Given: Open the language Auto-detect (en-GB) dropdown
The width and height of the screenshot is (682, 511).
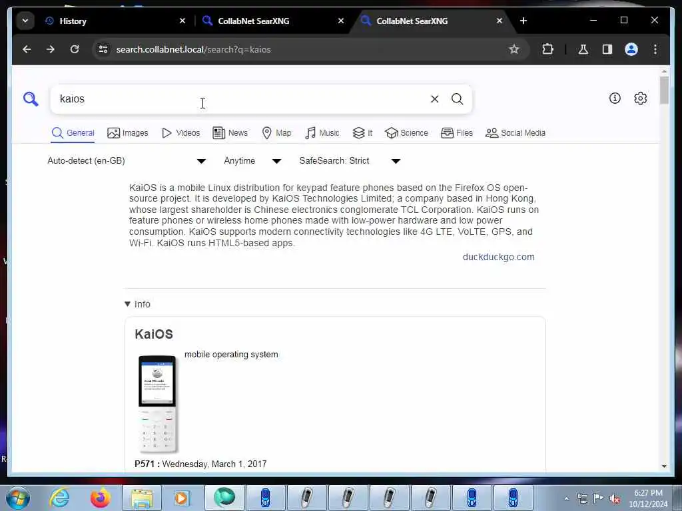Looking at the screenshot, I should (126, 161).
